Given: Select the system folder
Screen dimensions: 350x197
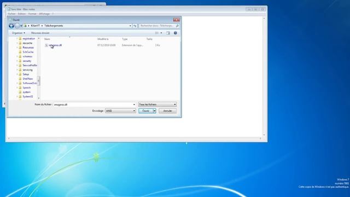Looking at the screenshot, I should 27,92.
